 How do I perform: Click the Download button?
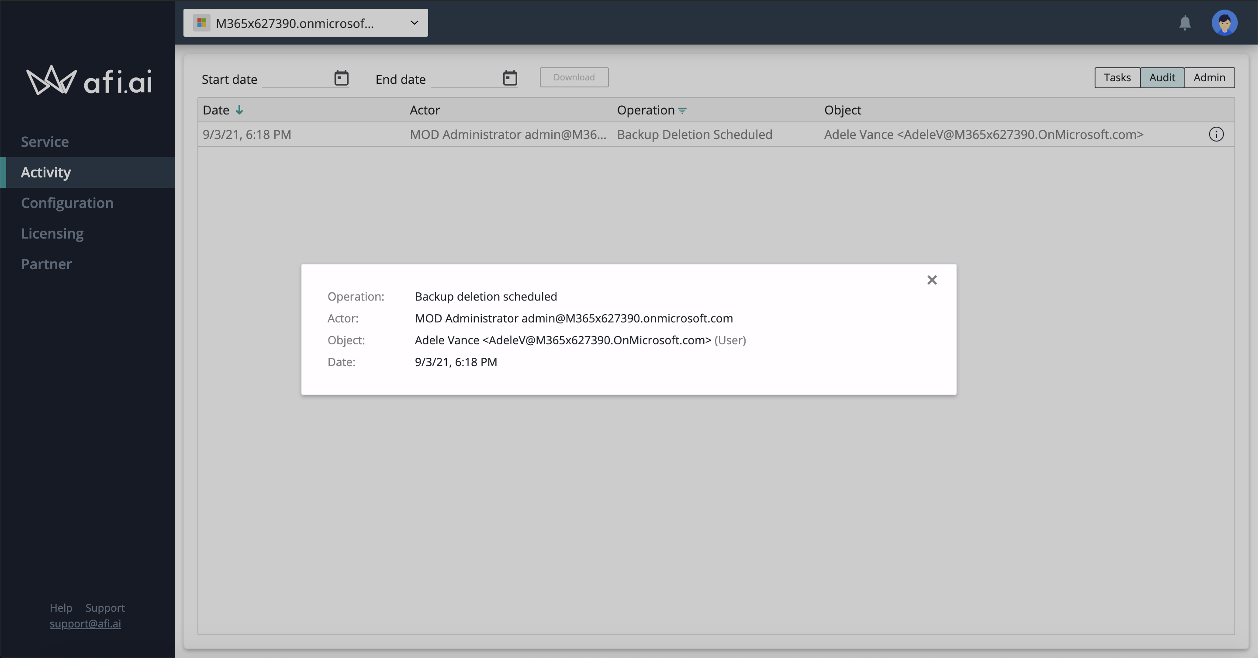574,77
